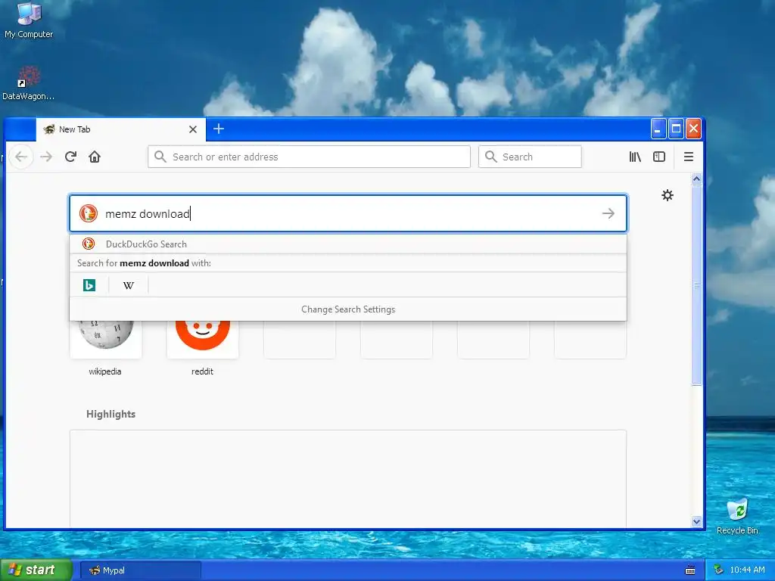Click the Mypal taskbar button
This screenshot has height=581, width=775.
pos(140,570)
